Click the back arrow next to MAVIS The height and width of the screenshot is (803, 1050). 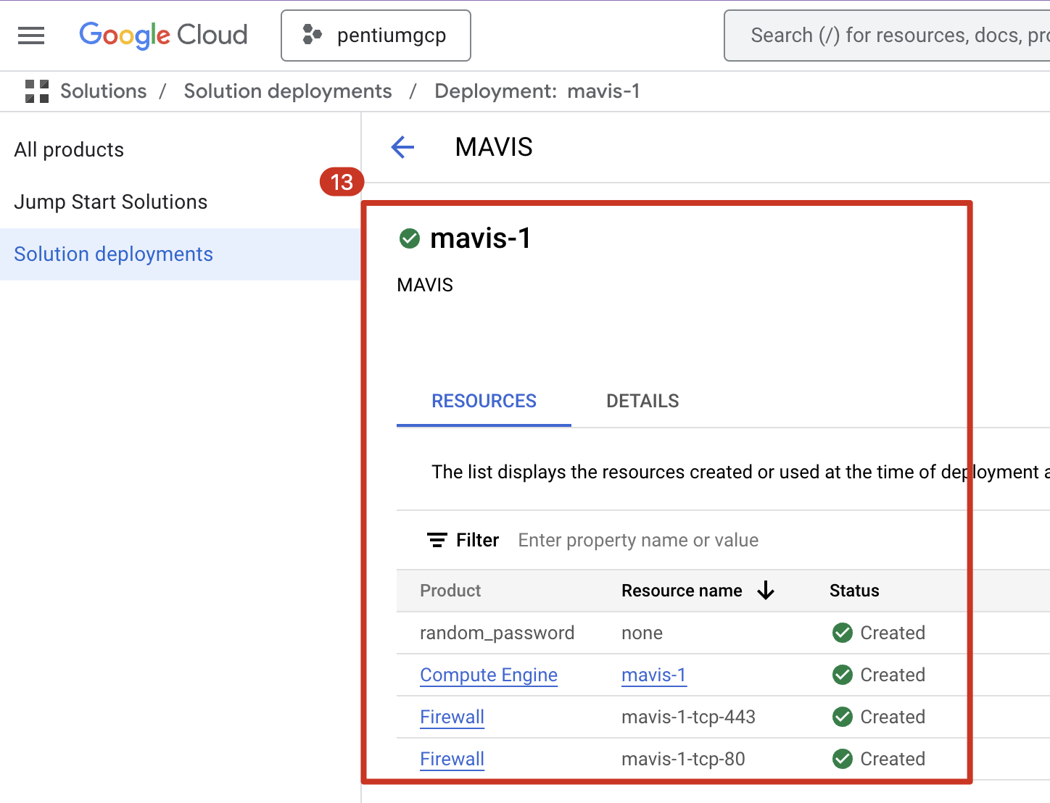point(402,147)
